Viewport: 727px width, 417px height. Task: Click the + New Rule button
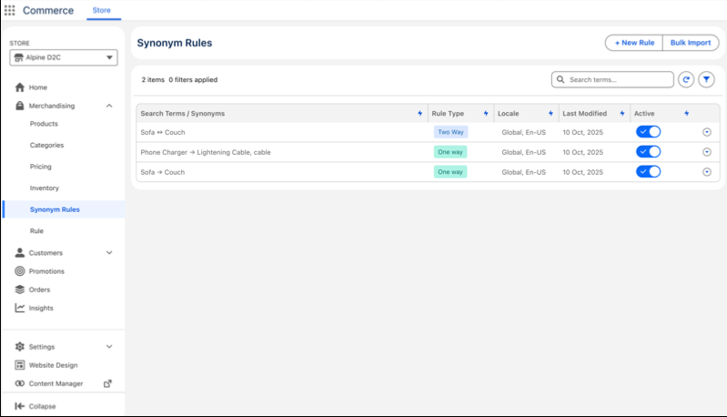point(634,43)
